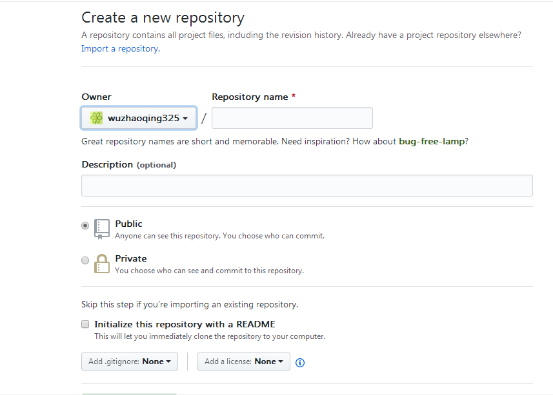Open the Add .gitignore: None dropdown
Image resolution: width=553 pixels, height=395 pixels.
coord(129,361)
